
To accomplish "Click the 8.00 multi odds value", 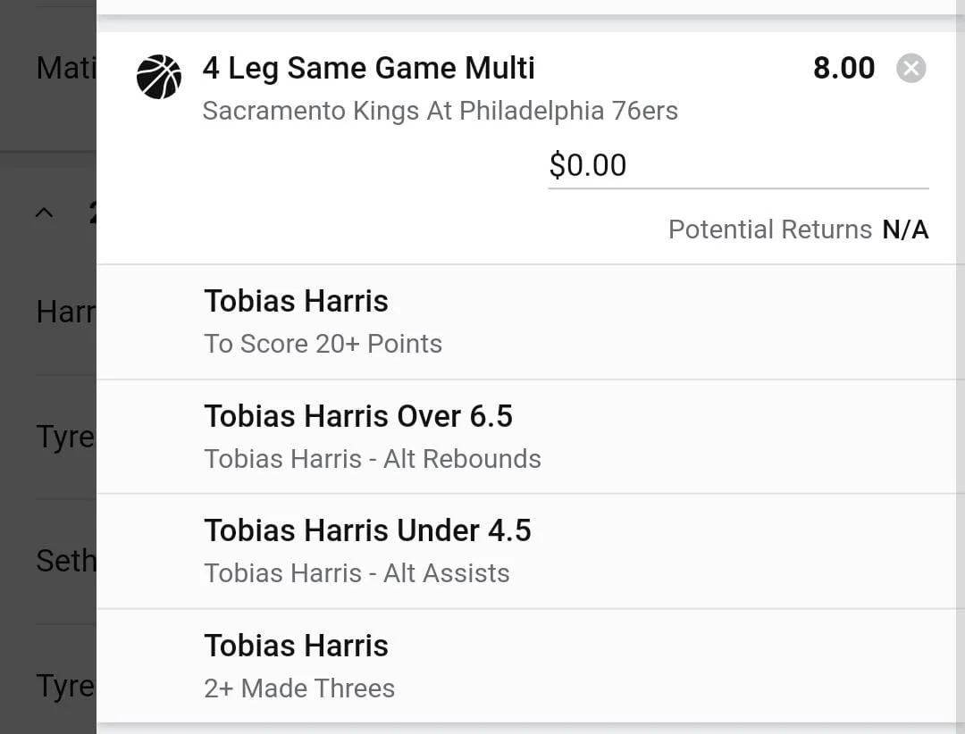I will coord(843,68).
